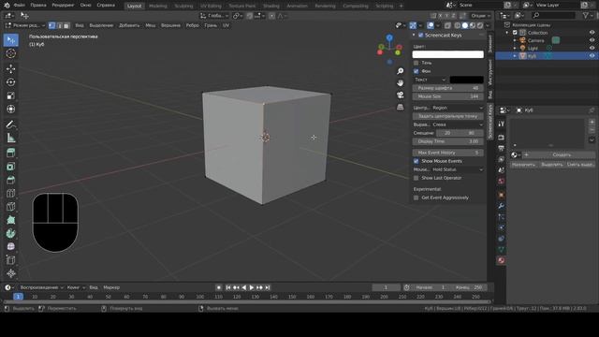This screenshot has width=599, height=337.
Task: Open the Modifiers wrench properties tab
Action: point(502,206)
